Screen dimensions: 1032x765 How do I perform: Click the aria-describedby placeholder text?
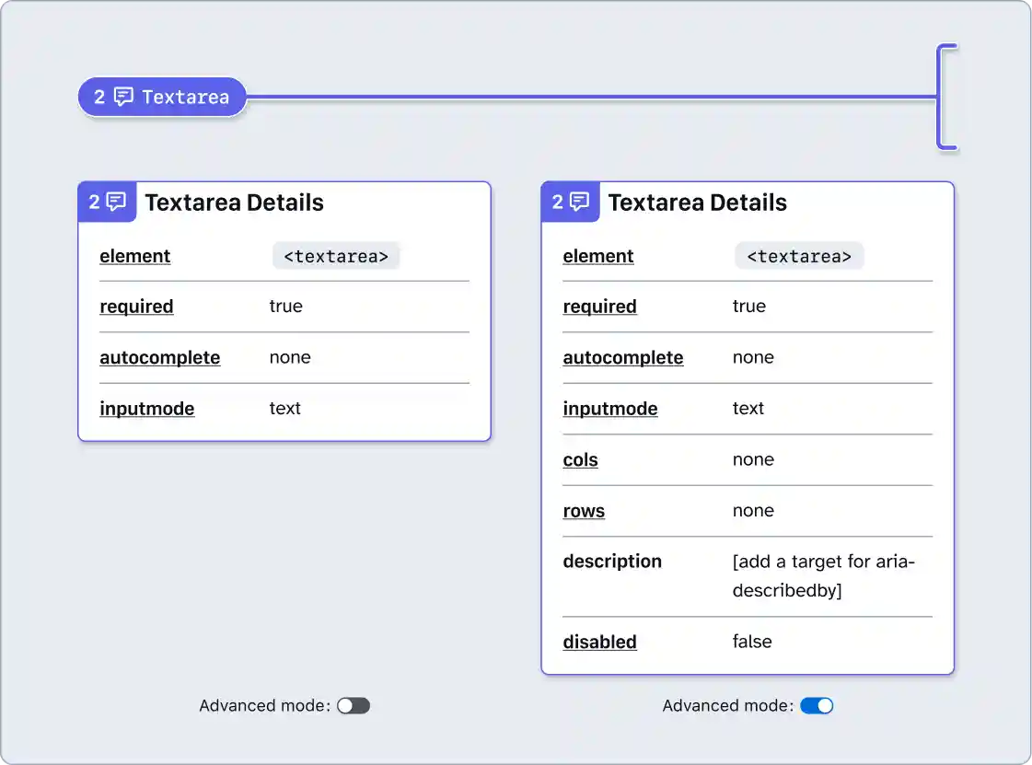[x=822, y=575]
